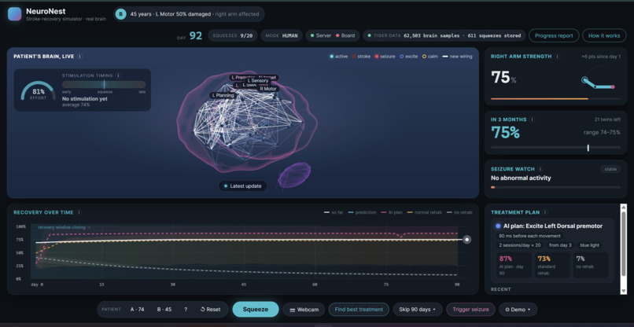Click the Server status green dot
634x327 pixels.
(x=312, y=35)
